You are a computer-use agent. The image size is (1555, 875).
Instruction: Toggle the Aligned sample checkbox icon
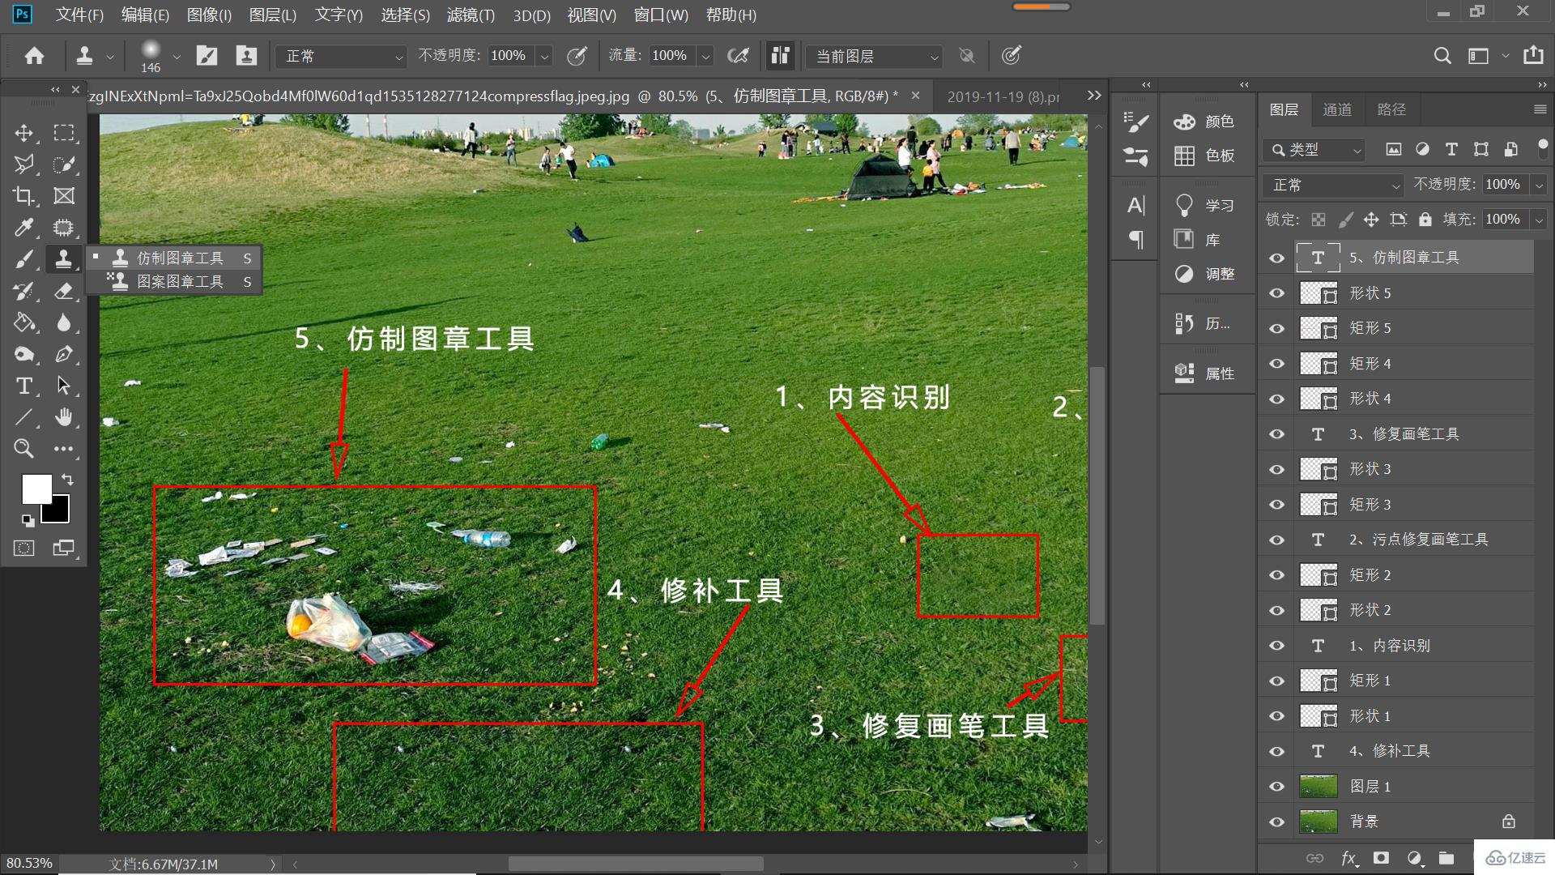point(780,55)
